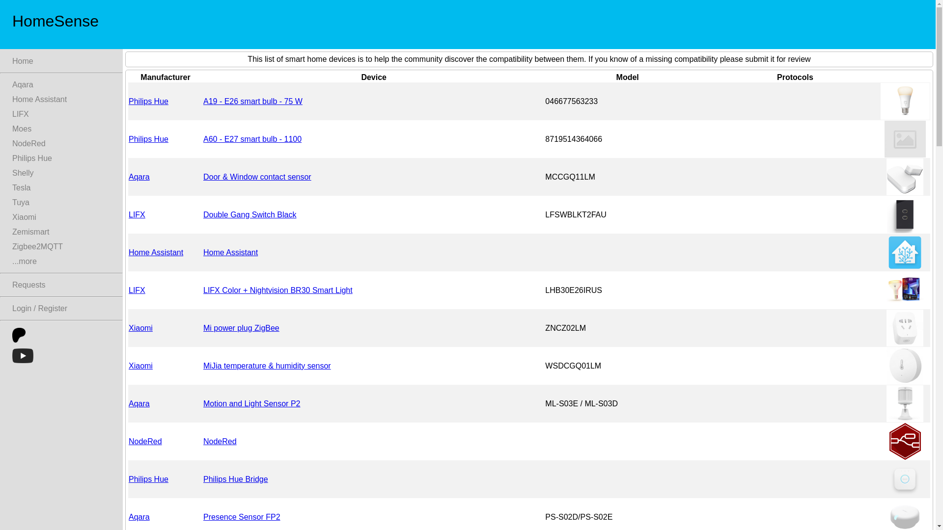Open Motion and Light Sensor P2 link
The height and width of the screenshot is (530, 943).
252,404
